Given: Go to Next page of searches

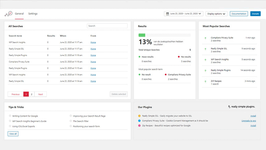Looking at the screenshot, I should (41, 94).
